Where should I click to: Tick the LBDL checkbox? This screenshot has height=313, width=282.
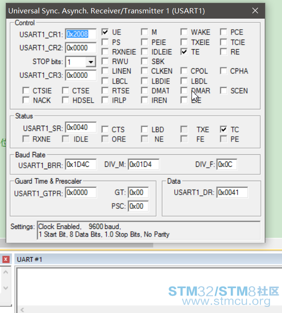pyautogui.click(x=184, y=81)
